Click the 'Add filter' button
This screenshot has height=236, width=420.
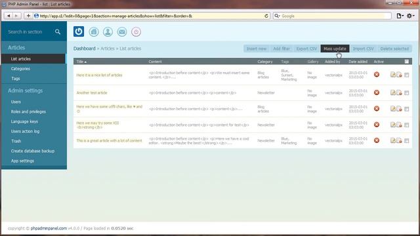282,49
